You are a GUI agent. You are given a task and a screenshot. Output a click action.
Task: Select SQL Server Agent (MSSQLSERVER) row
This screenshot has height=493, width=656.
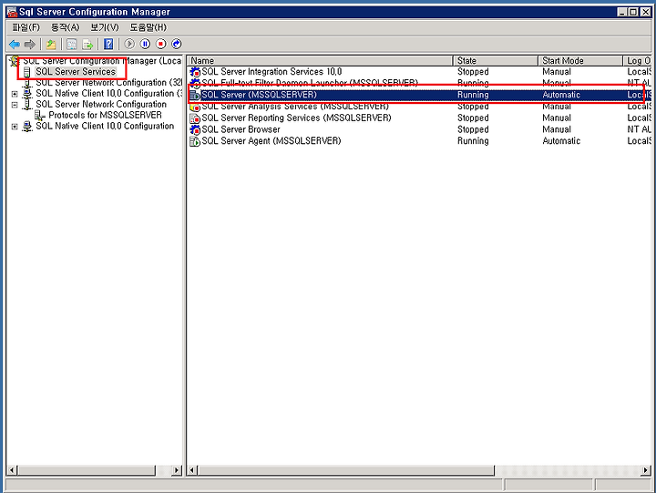click(419, 141)
